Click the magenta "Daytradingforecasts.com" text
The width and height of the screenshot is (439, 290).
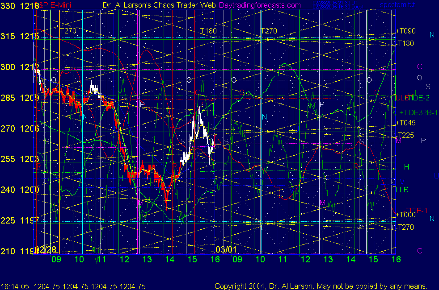260,5
